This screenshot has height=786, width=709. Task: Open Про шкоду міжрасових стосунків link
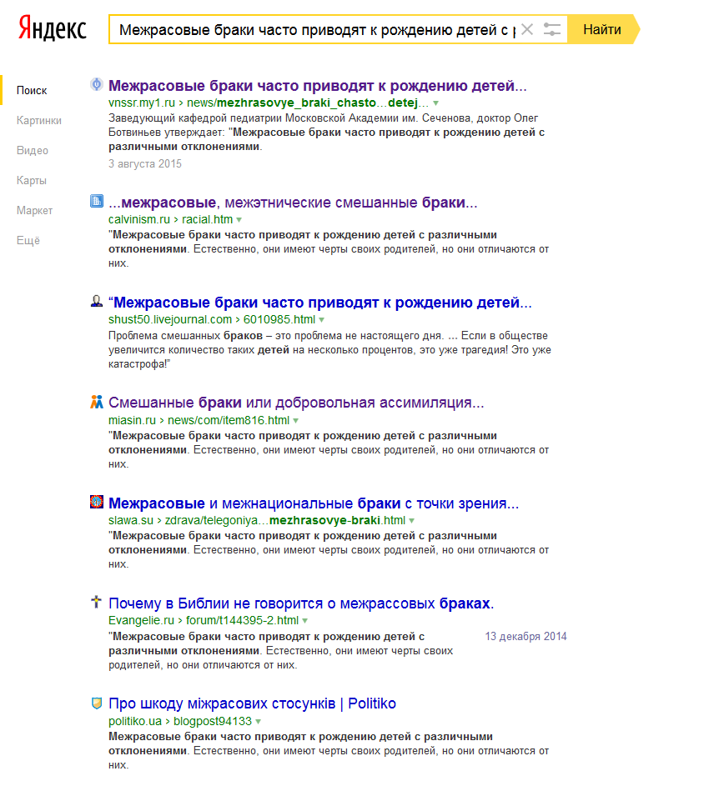[253, 703]
